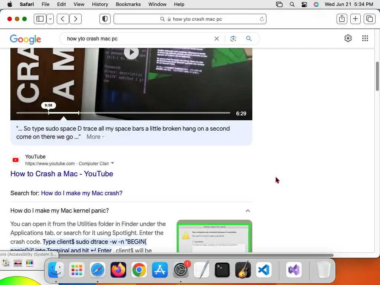Open System Settings from the Dock
This screenshot has height=285, width=380.
tap(181, 270)
